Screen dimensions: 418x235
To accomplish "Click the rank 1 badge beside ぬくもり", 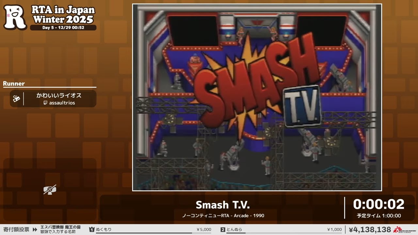I will 92,229.
